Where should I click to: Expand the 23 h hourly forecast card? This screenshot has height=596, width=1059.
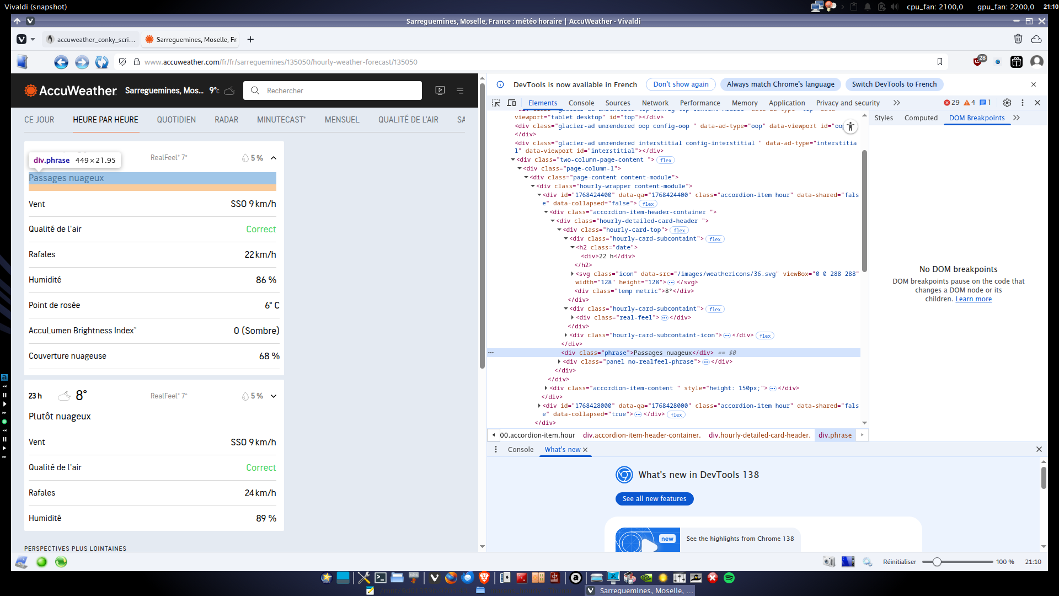274,396
